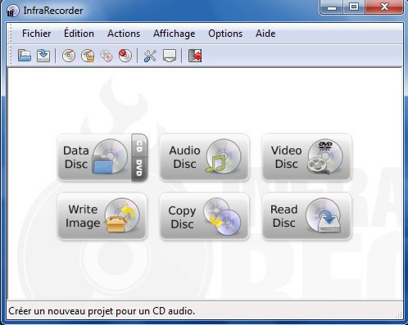The height and width of the screenshot is (325, 408).
Task: Open a project with the folder toolbar icon
Action: (x=25, y=56)
